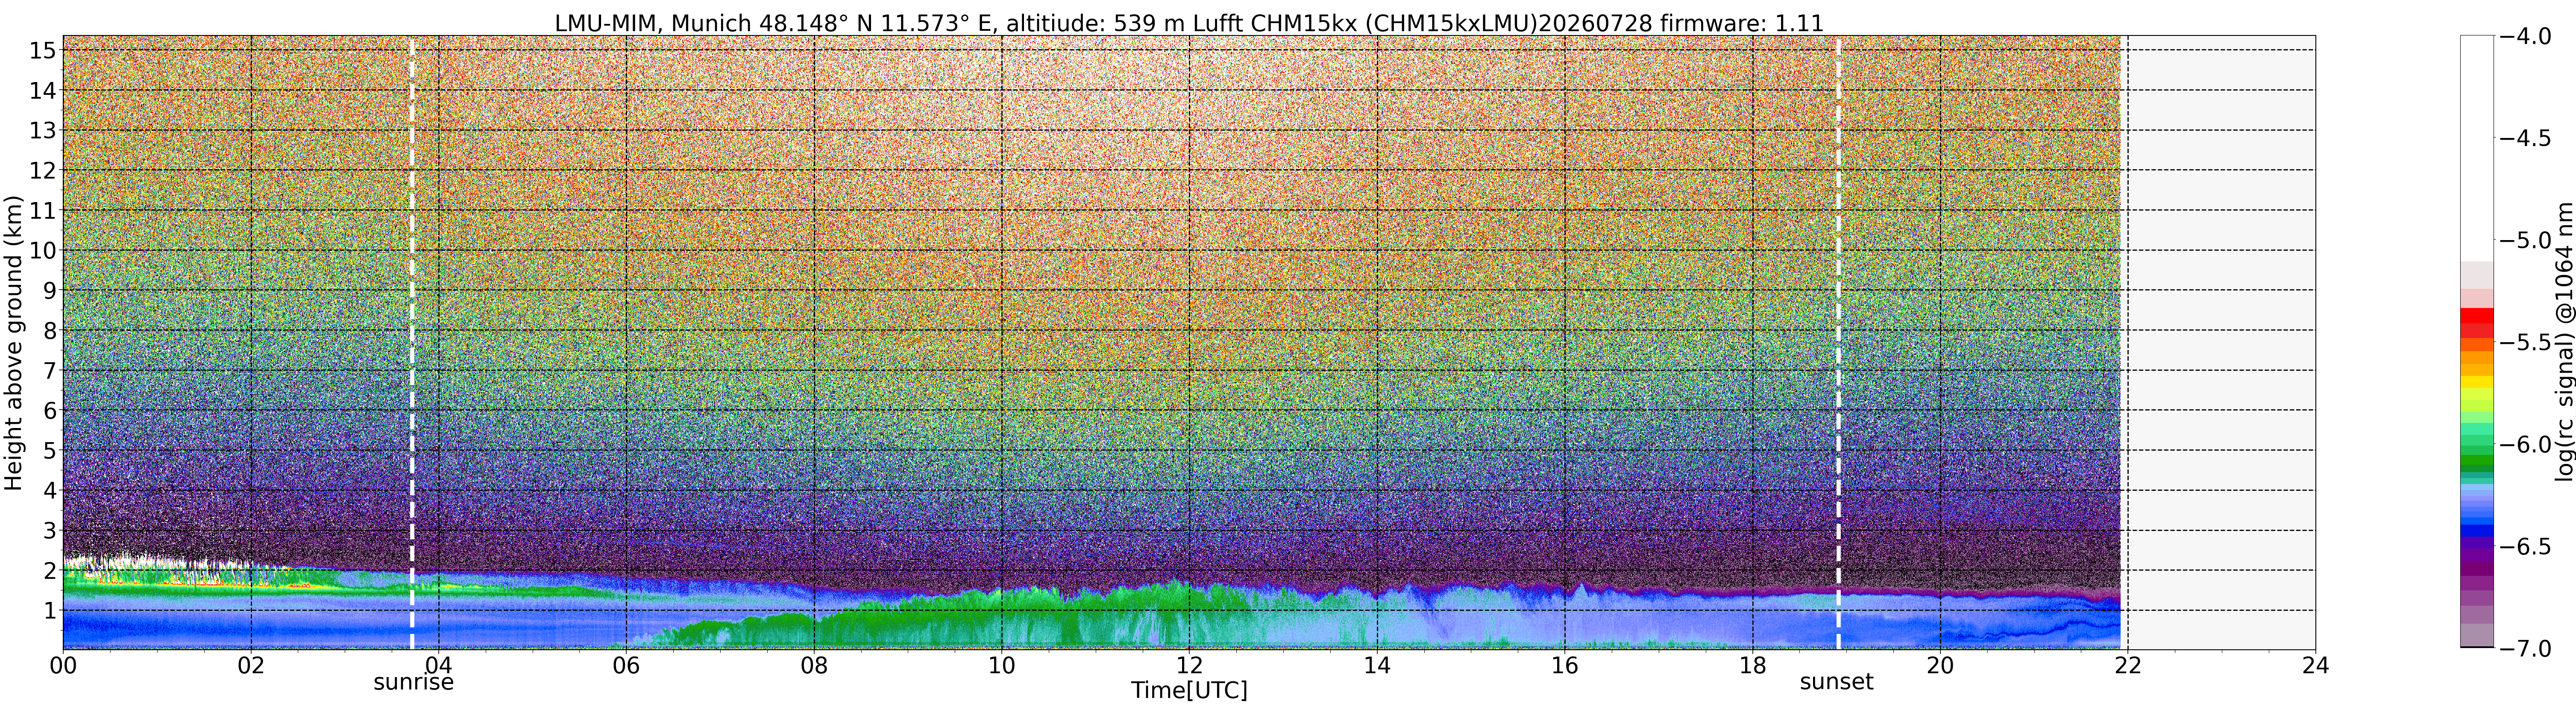Click the colorbar tick label "−6.5"
This screenshot has height=704, width=2576.
point(2525,547)
